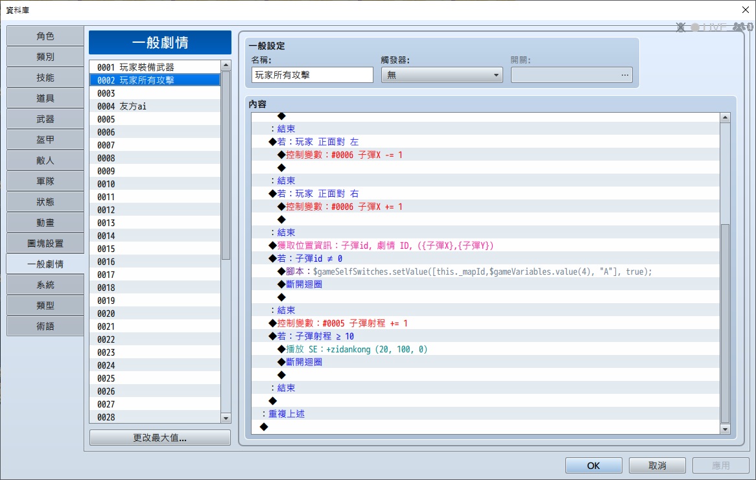This screenshot has height=480, width=756.
Task: Select the 道具 tab
Action: point(45,98)
